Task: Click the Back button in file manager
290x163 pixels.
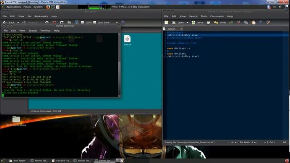Action: [9, 22]
